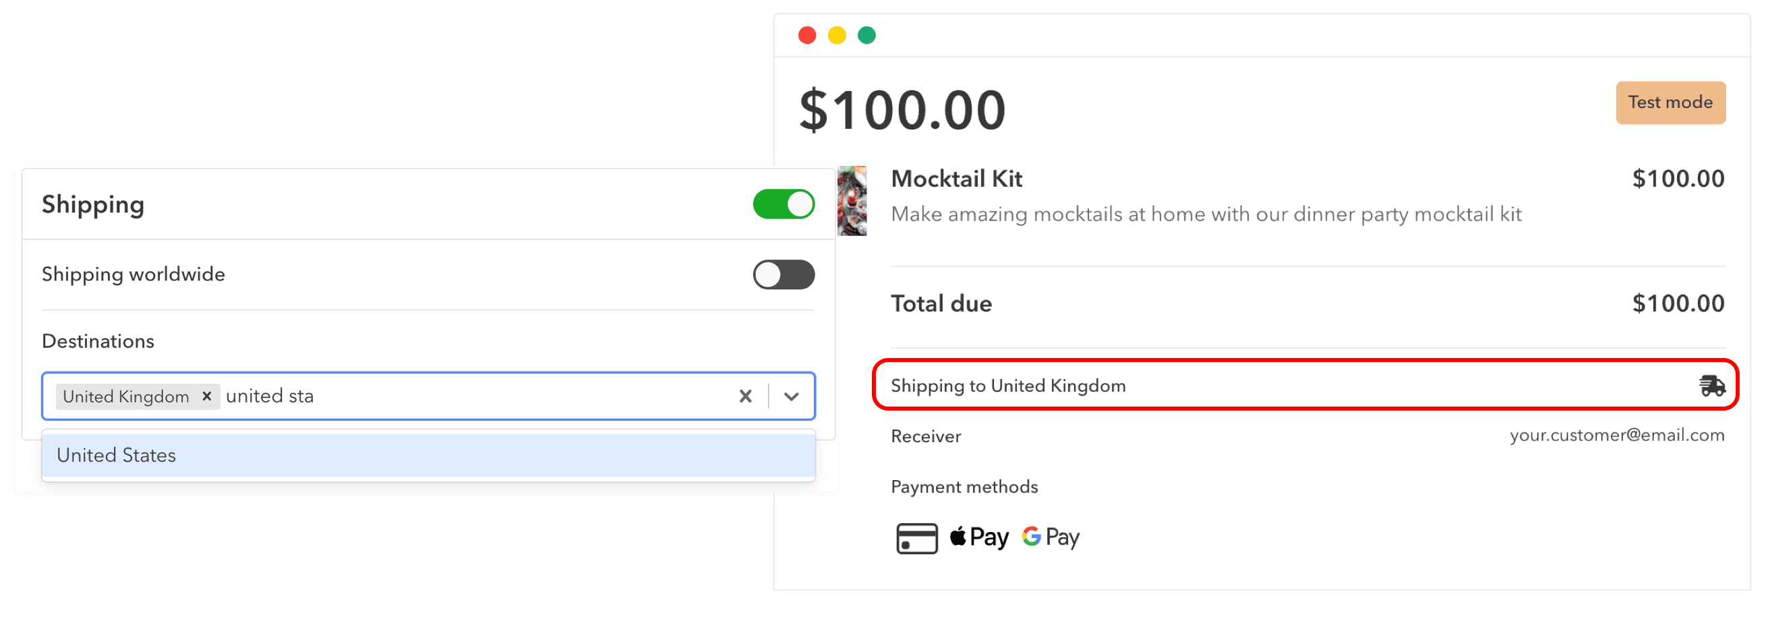The image size is (1768, 625).
Task: Select the Google Pay icon
Action: [1050, 537]
